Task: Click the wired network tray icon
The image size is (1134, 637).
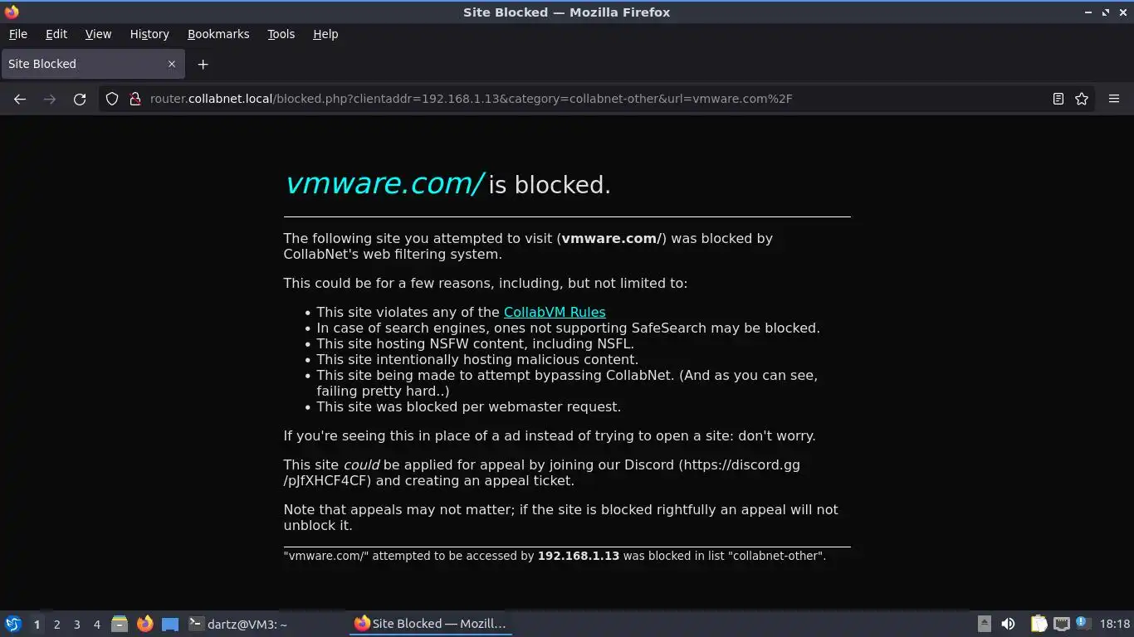Action: click(x=1062, y=624)
